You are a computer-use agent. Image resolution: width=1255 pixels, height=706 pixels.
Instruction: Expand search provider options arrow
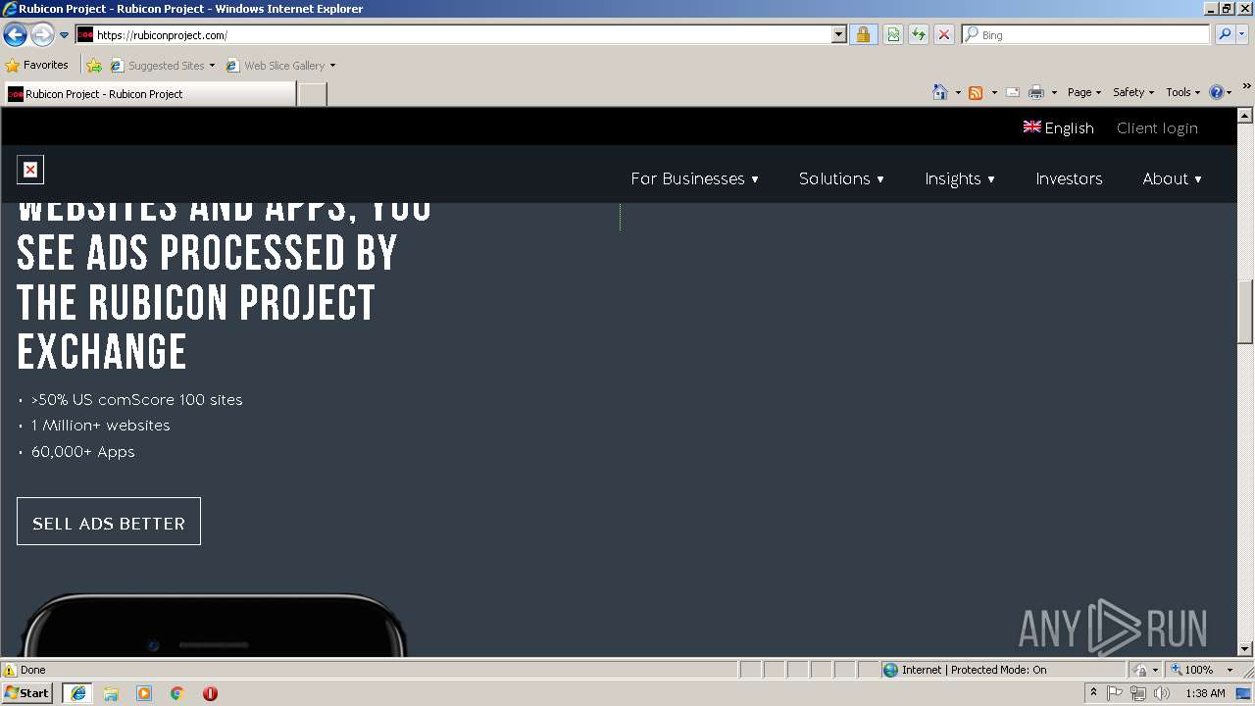coord(1242,34)
